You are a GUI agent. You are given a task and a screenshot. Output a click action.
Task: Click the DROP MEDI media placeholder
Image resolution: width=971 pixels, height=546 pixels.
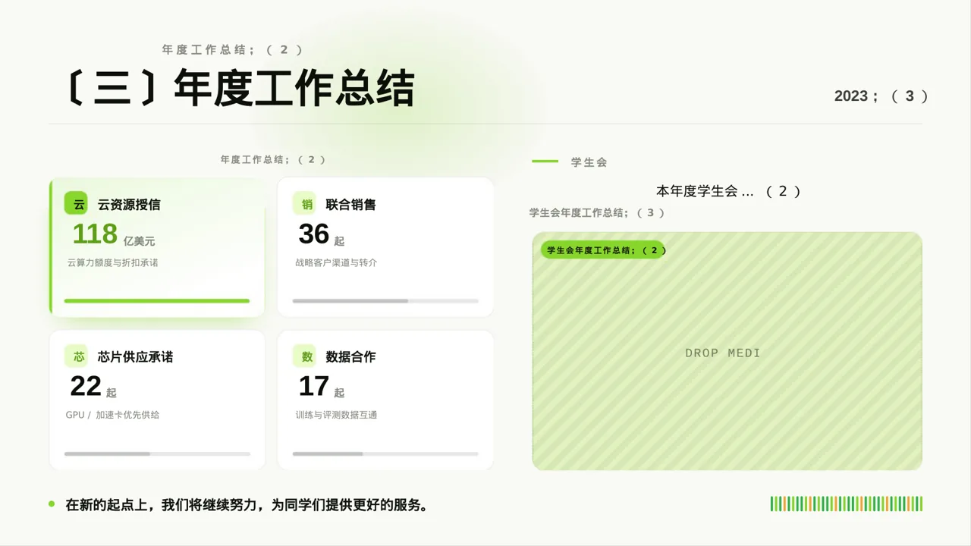click(x=727, y=351)
